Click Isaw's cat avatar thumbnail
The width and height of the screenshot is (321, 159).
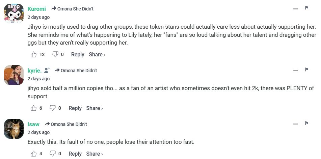coord(14,129)
